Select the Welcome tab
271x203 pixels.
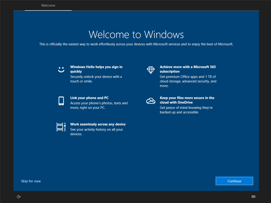(48, 5)
